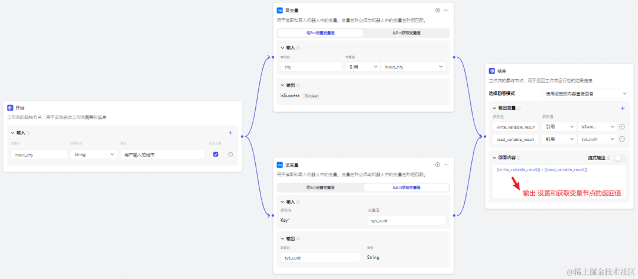Remove the write_variable_result output row
The height and width of the screenshot is (279, 638).
point(622,127)
